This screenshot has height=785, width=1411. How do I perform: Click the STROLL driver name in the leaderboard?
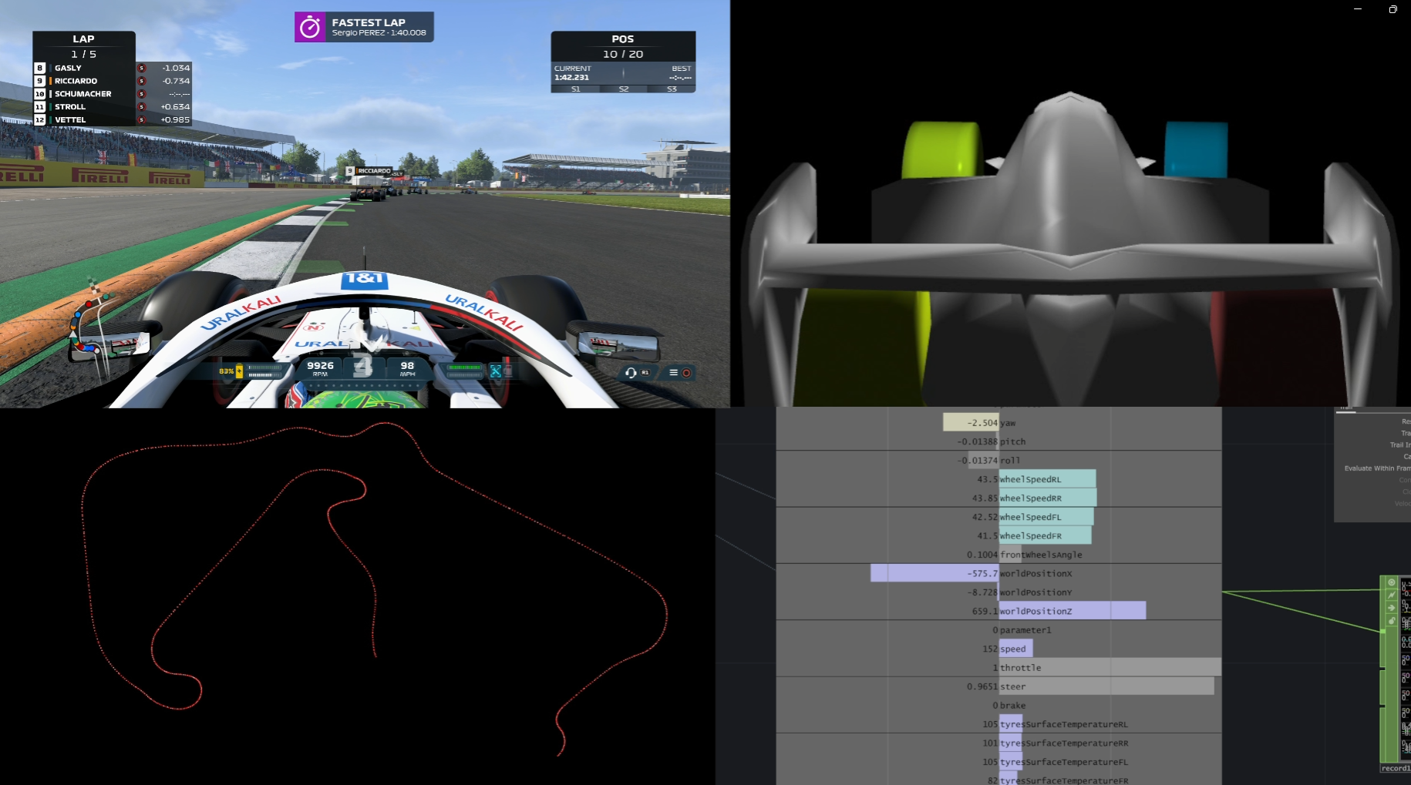coord(70,107)
